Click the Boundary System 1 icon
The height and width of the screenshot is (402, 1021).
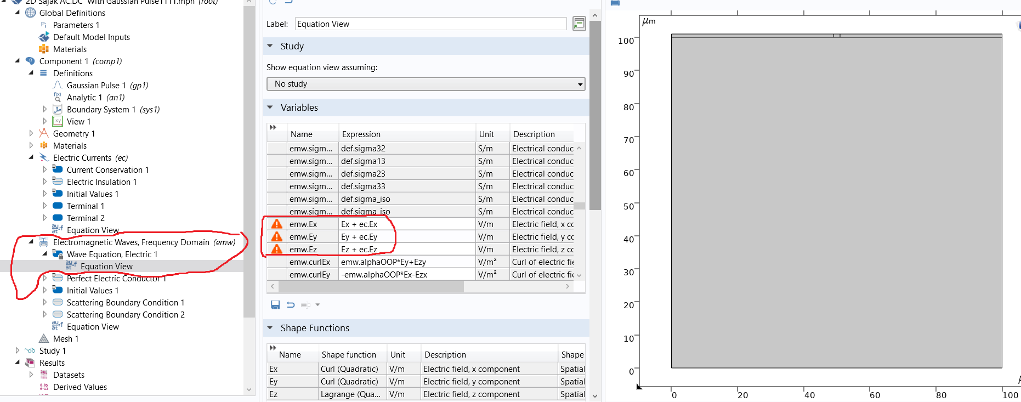tap(58, 110)
